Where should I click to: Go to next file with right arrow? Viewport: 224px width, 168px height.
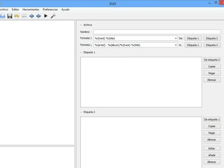39,16
